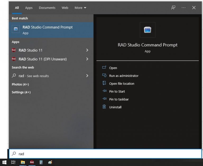Viewport: 203px width, 166px height.
Task: Switch to the Documents tab
Action: click(x=47, y=8)
